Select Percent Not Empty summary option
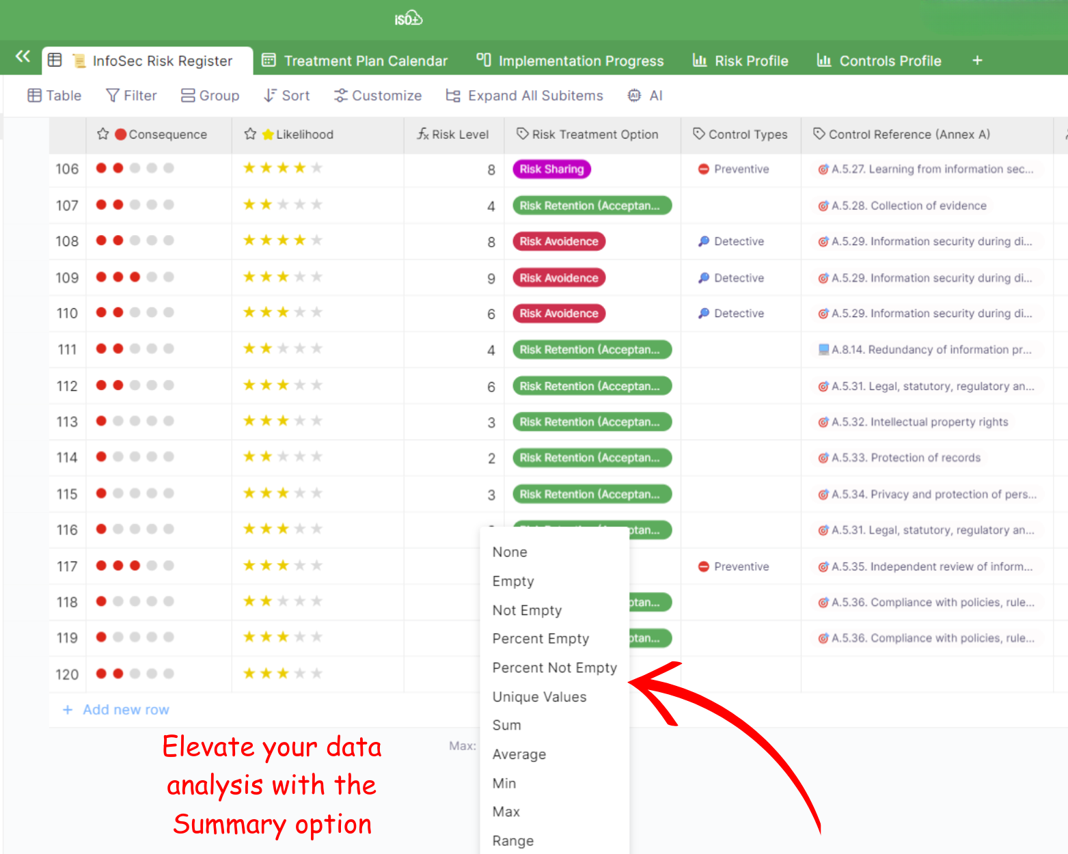This screenshot has width=1068, height=854. click(554, 667)
